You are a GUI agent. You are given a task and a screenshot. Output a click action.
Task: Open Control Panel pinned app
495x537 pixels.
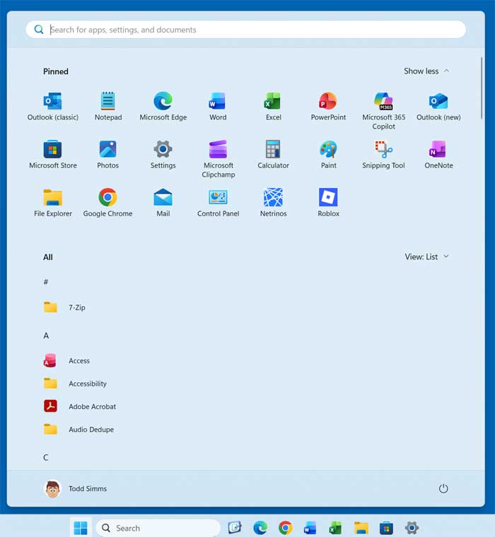pyautogui.click(x=218, y=203)
